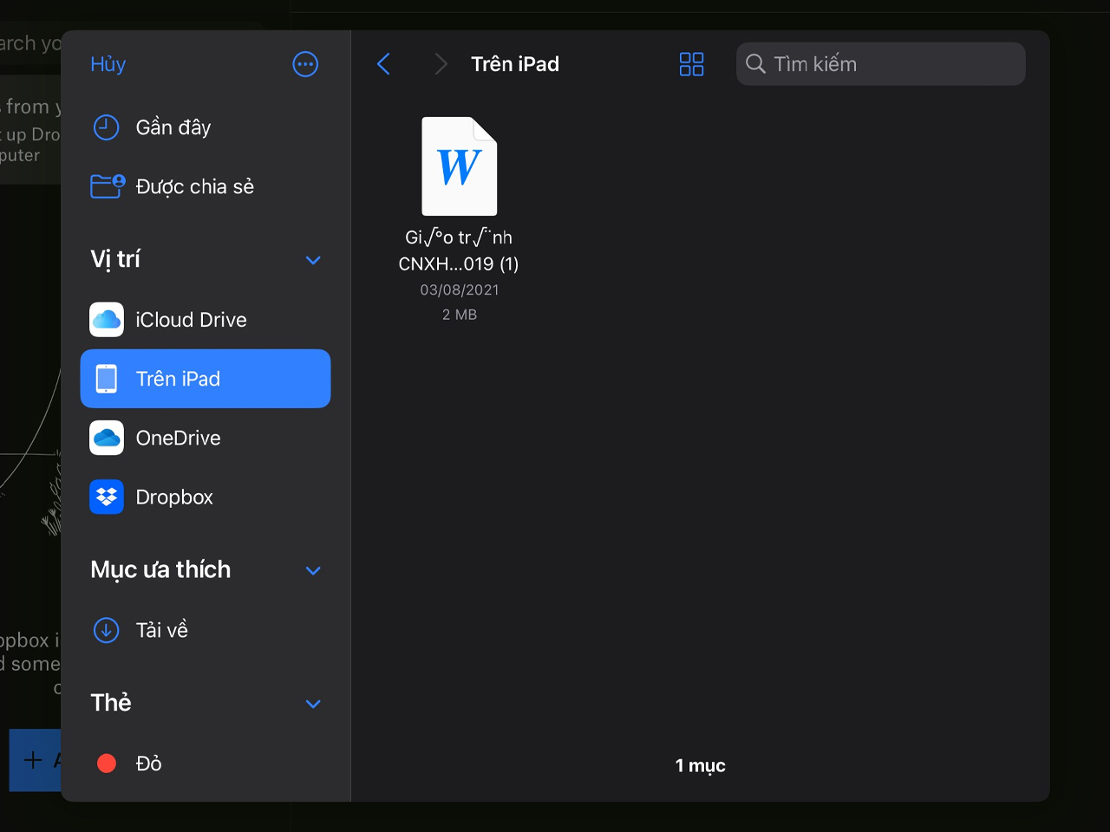Click the plus button in Dropbox background
This screenshot has height=832, width=1110.
point(33,760)
